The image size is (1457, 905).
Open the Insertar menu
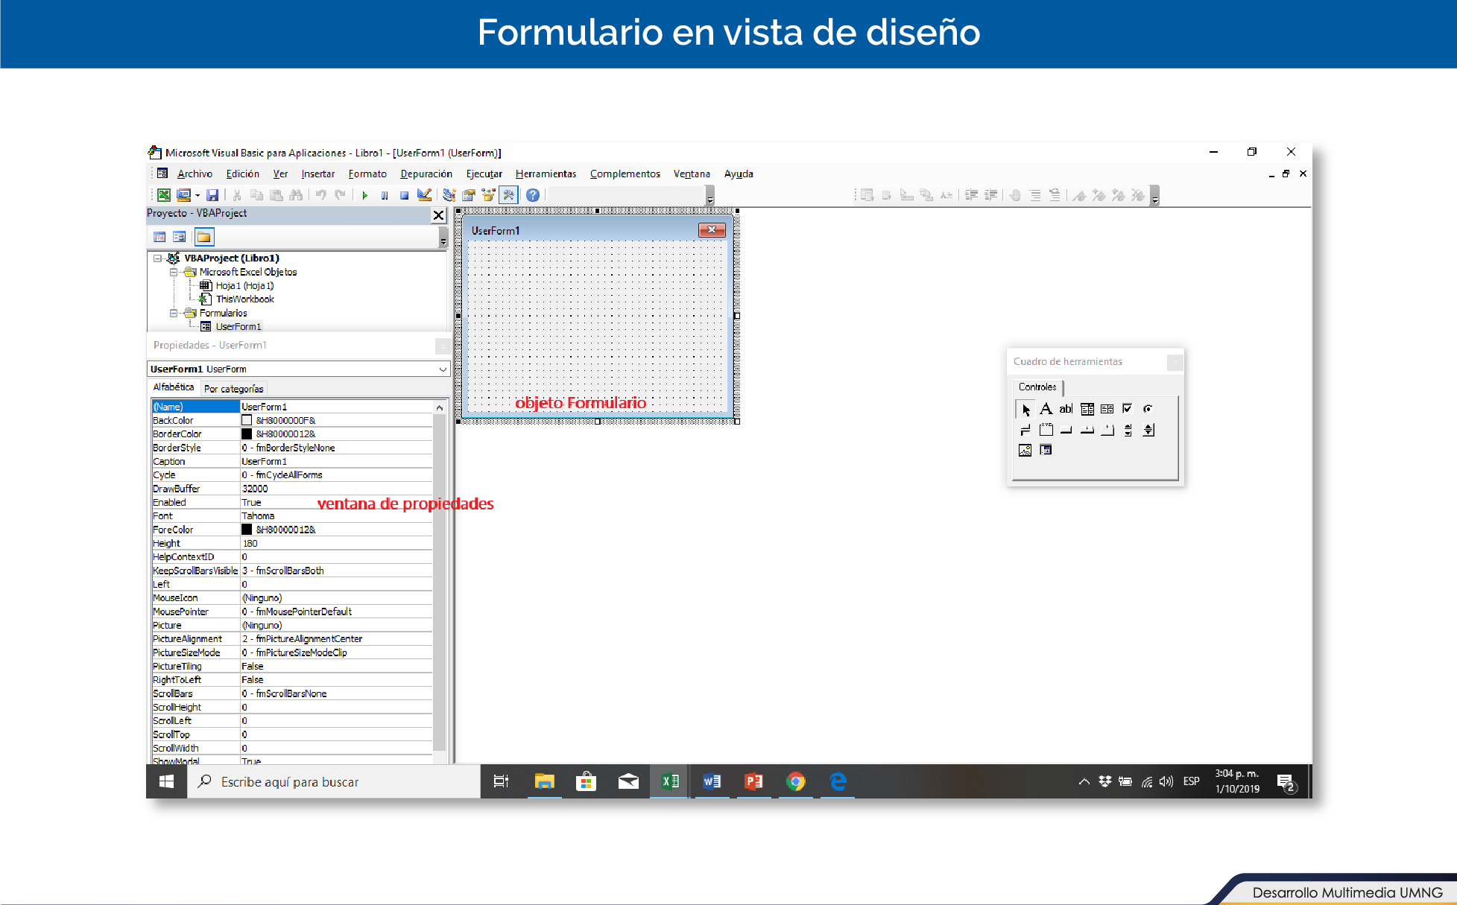pos(317,174)
